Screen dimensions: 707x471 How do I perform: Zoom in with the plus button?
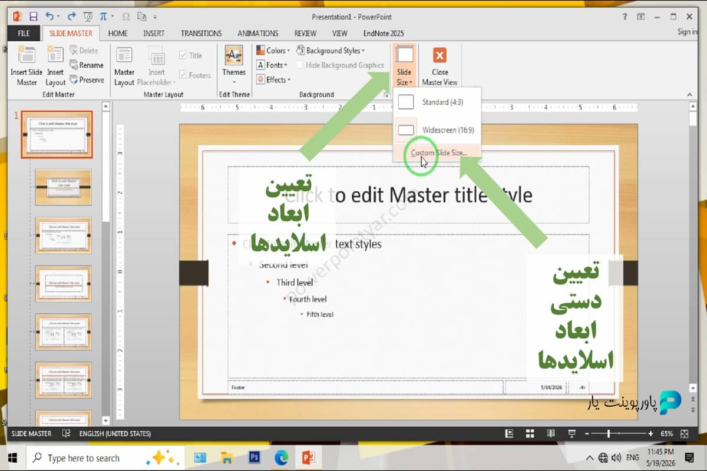650,433
